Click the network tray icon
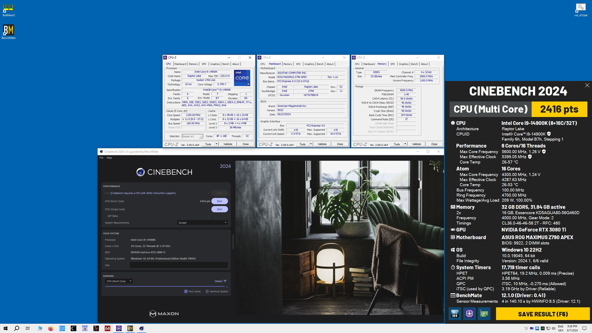This screenshot has width=592, height=333. coord(548,328)
